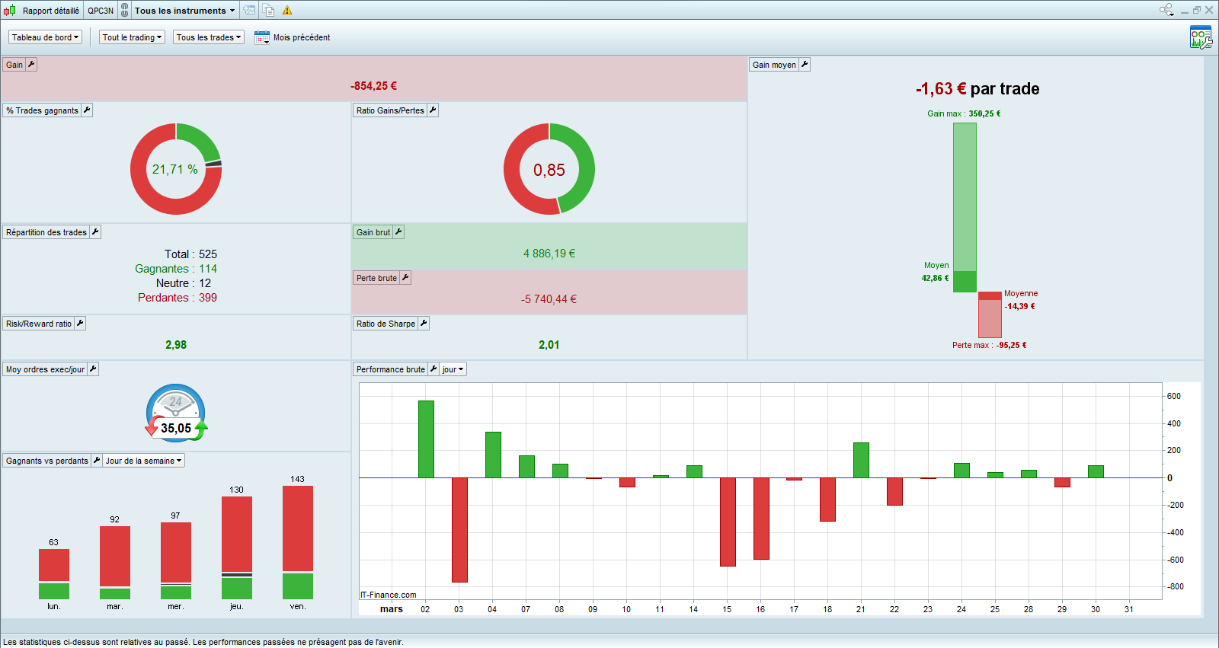
Task: Click the red bar for March 16
Action: [761, 519]
